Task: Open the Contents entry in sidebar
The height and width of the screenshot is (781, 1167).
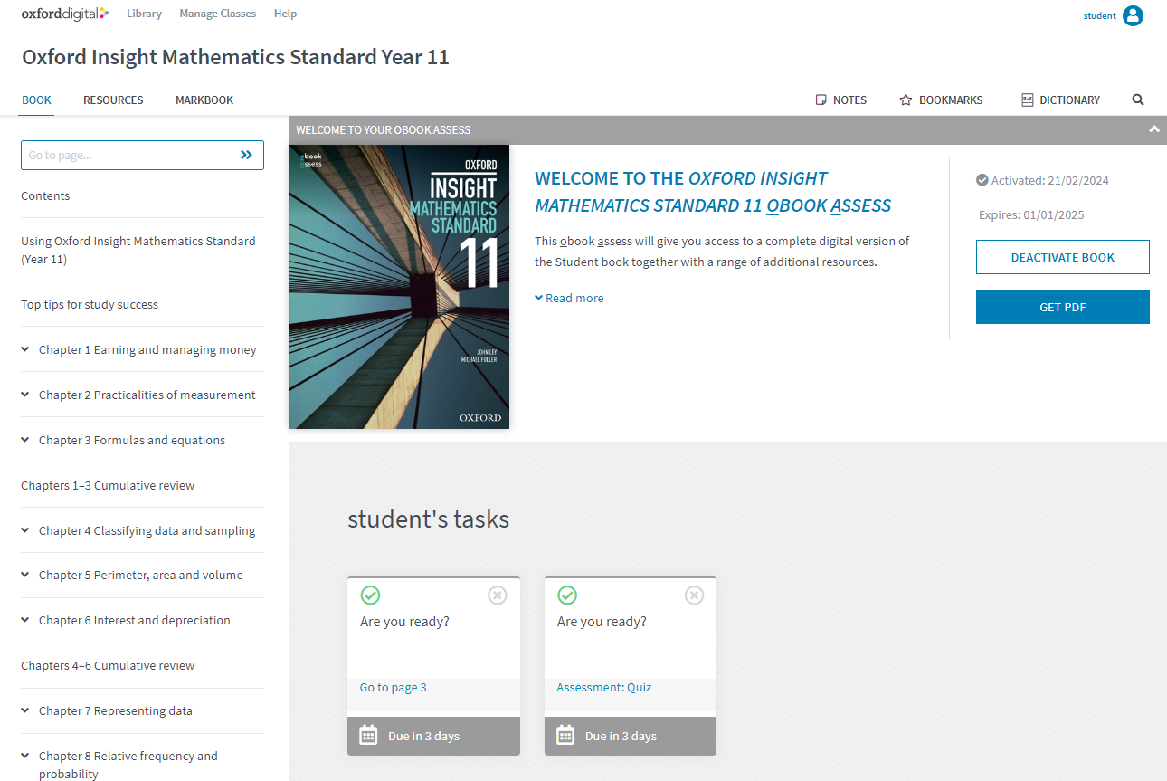Action: (x=45, y=195)
